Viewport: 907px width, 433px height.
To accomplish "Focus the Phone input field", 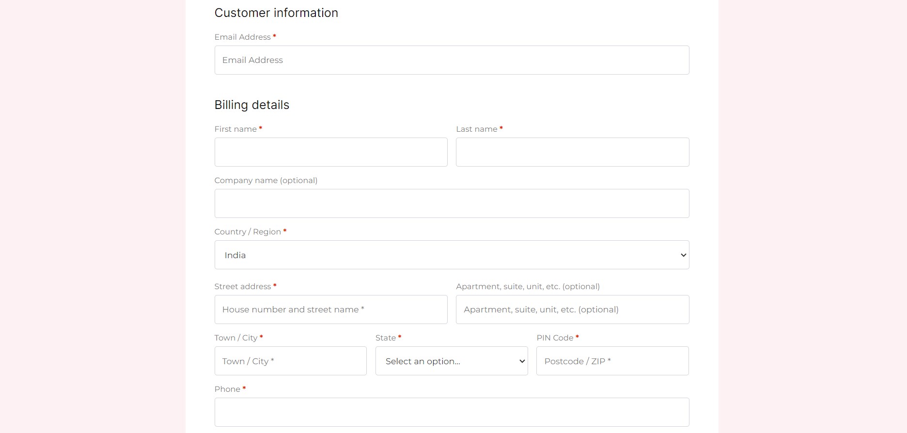I will point(452,412).
